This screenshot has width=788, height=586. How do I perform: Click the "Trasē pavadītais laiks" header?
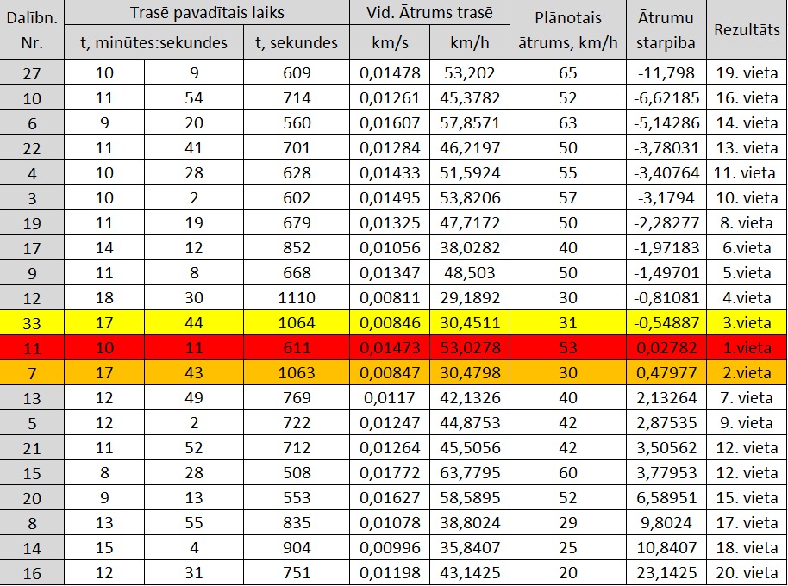[206, 14]
